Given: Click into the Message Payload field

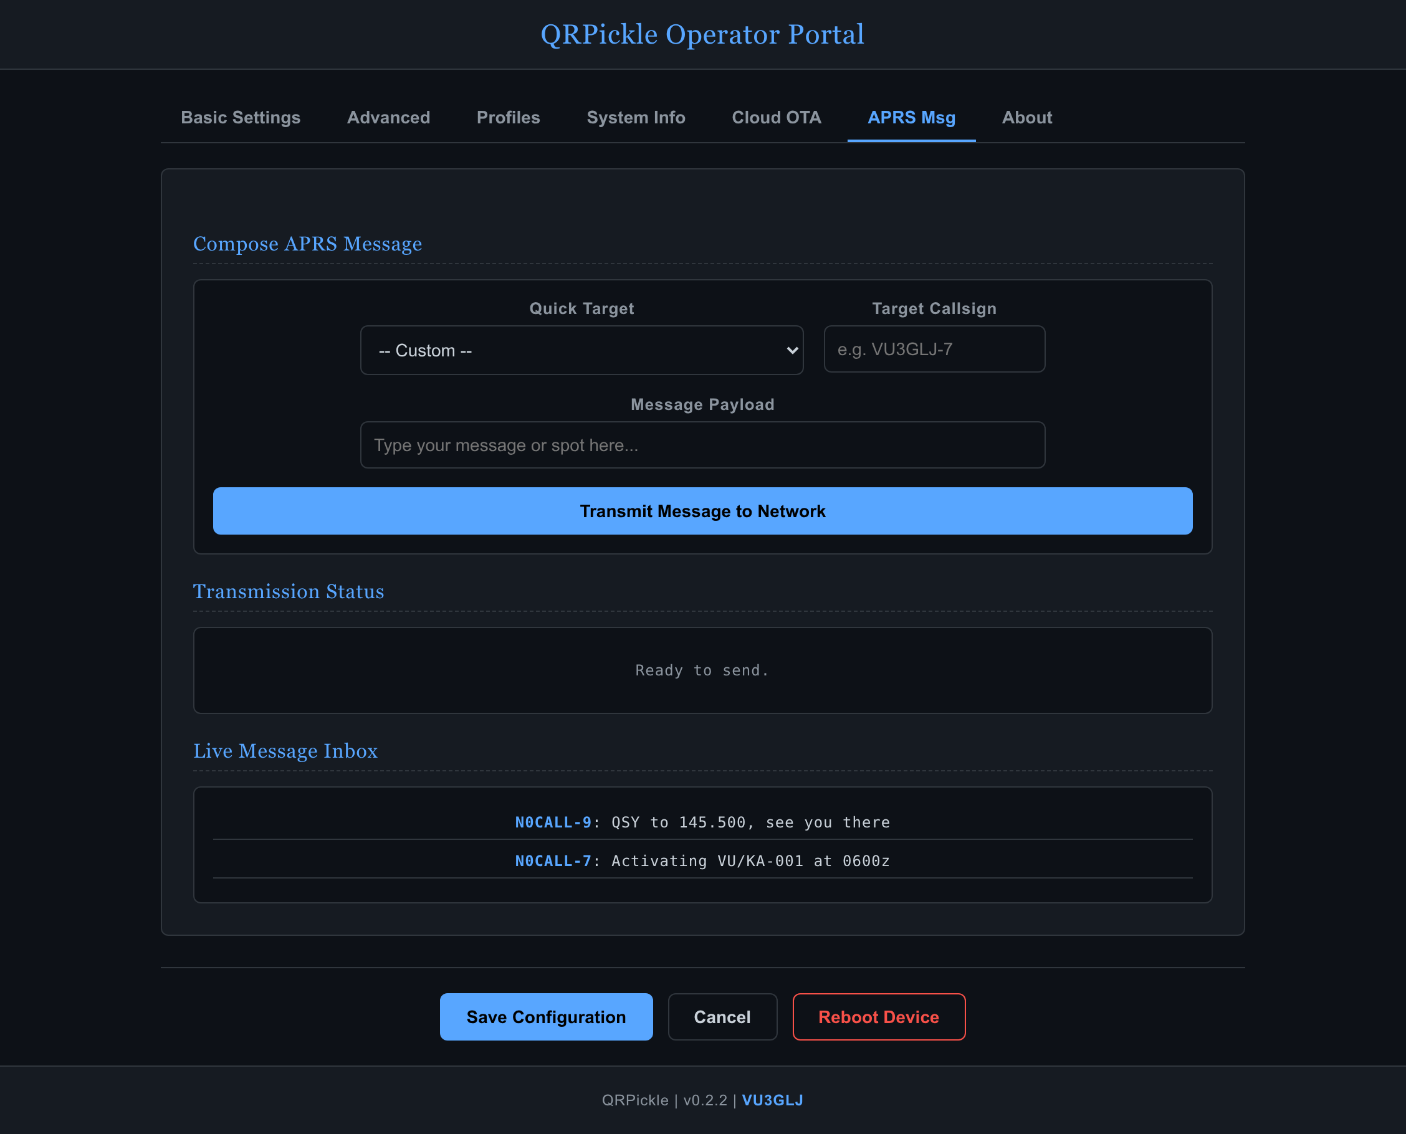Looking at the screenshot, I should click(x=702, y=445).
